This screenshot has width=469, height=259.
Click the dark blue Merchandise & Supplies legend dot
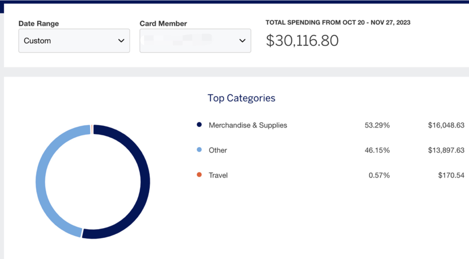tap(199, 125)
